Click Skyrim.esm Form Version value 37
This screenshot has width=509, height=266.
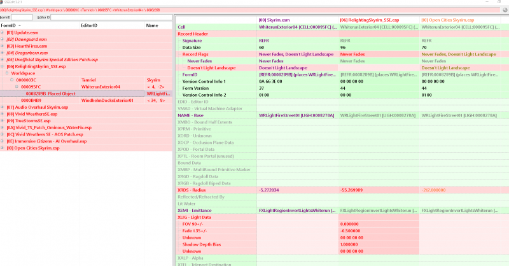(261, 88)
